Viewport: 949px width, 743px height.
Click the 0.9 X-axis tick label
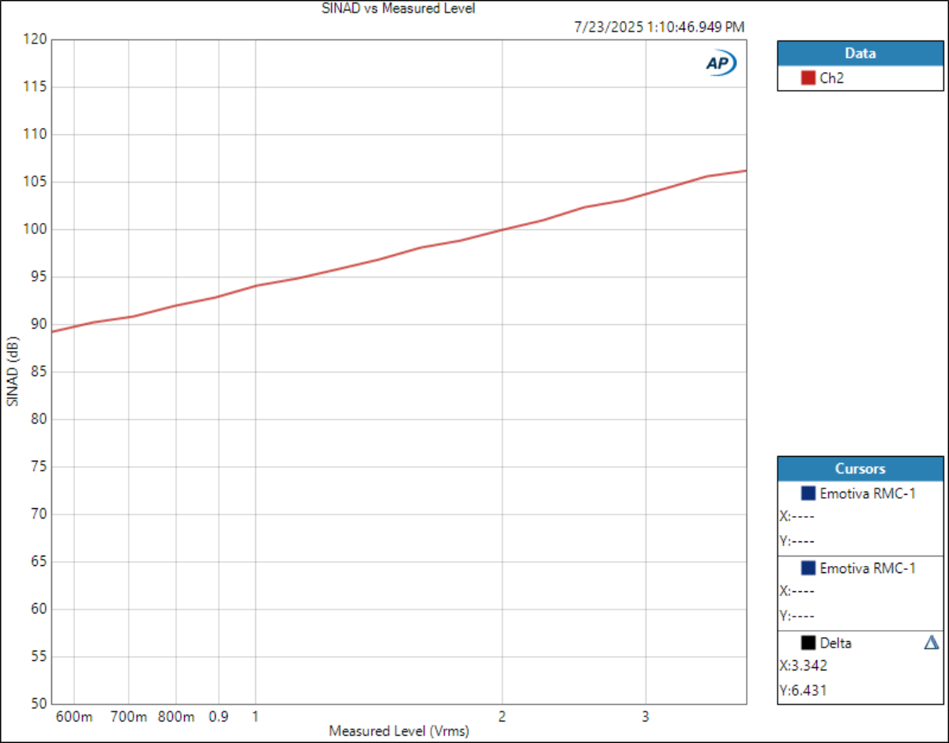pyautogui.click(x=219, y=717)
